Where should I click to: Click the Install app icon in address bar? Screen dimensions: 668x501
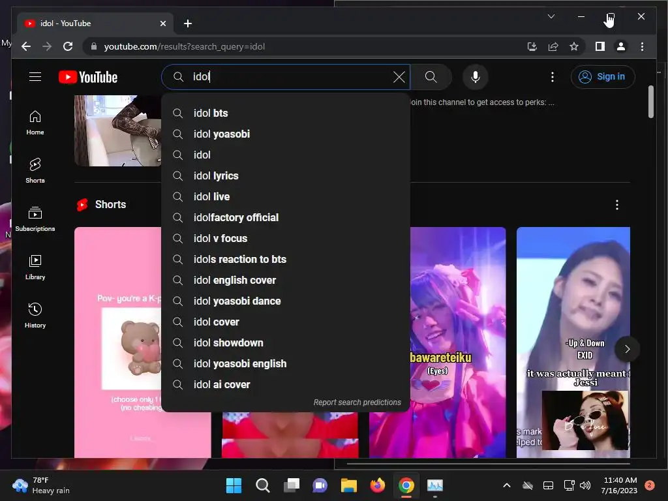pos(532,46)
